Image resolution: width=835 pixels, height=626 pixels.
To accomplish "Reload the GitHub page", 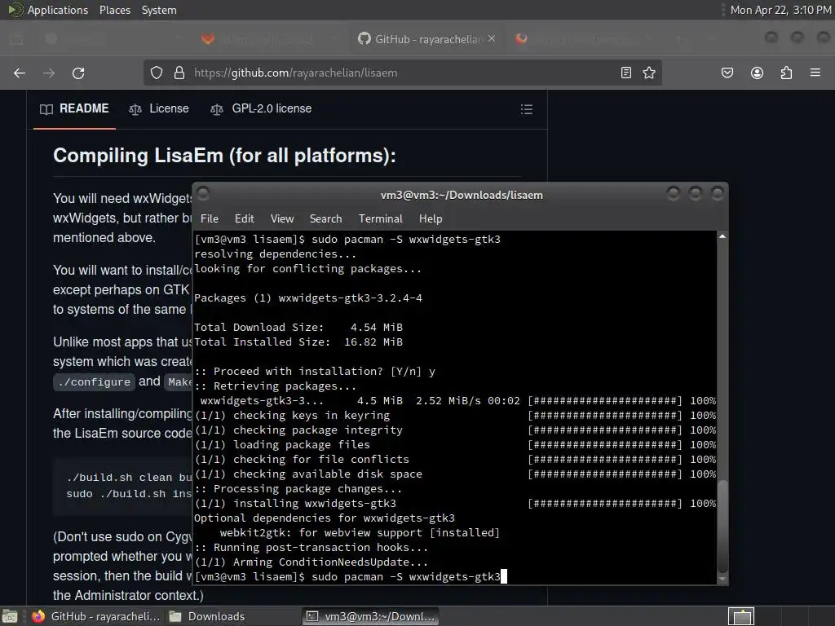I will (78, 73).
